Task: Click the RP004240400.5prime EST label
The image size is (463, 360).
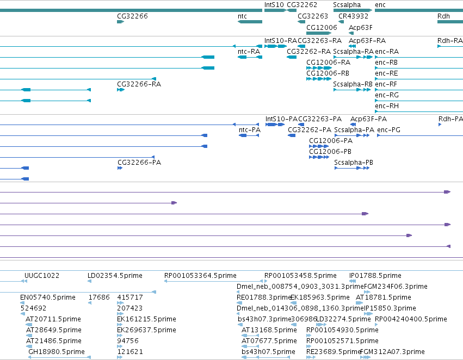Action: coord(411,320)
